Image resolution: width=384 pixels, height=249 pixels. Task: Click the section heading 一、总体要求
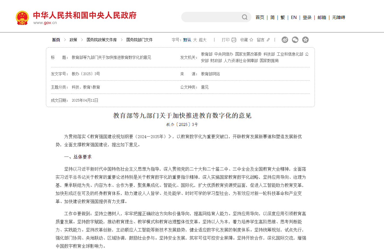pos(78,157)
